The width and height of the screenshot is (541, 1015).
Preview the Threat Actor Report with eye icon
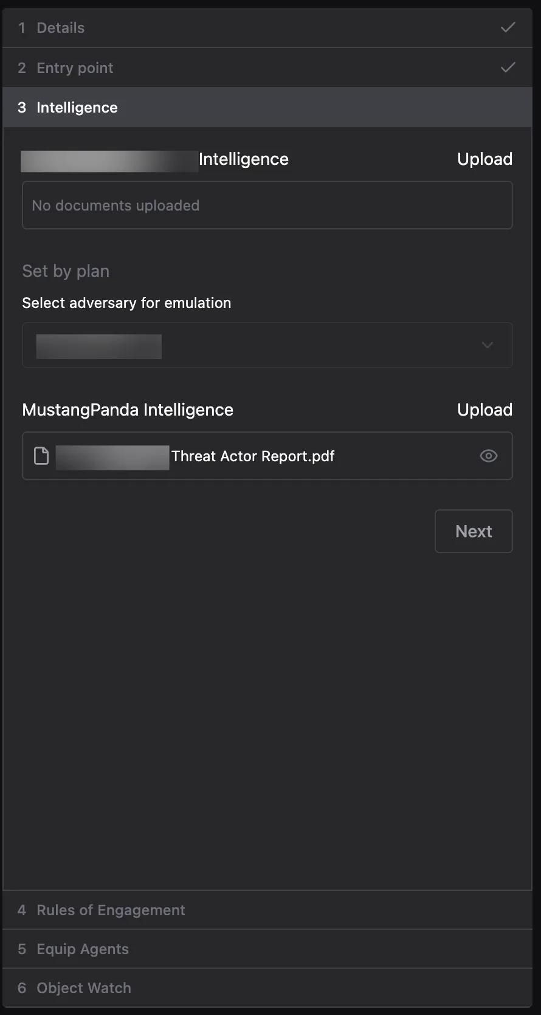pos(489,456)
